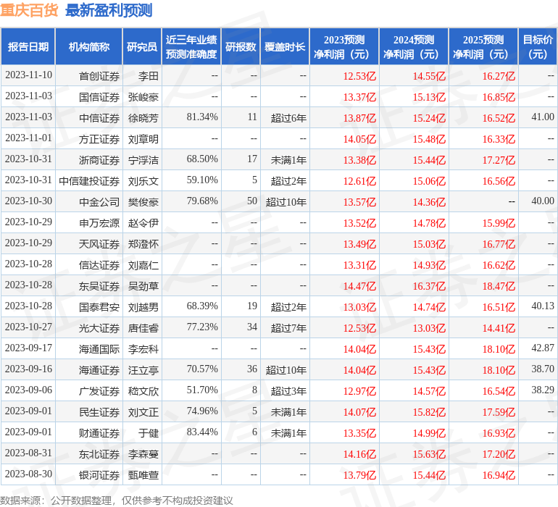Image resolution: width=558 pixels, height=507 pixels.
Task: Select the 中信建投证券 institution cell
Action: [89, 181]
